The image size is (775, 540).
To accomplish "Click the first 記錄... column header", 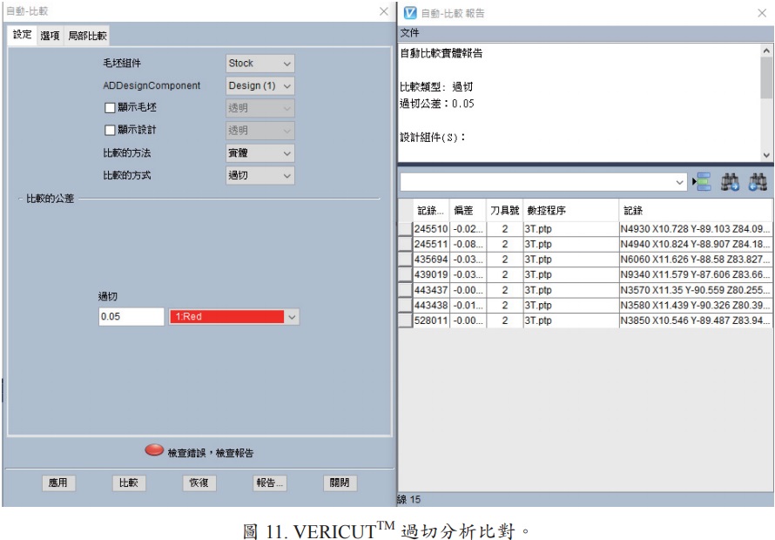I will click(x=431, y=211).
